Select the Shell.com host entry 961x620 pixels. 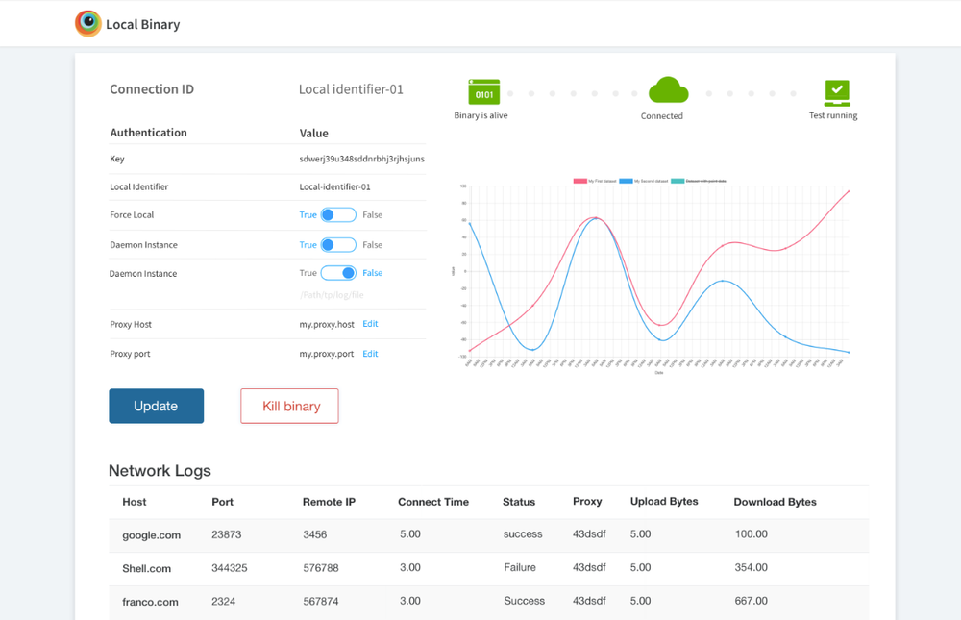click(x=146, y=568)
